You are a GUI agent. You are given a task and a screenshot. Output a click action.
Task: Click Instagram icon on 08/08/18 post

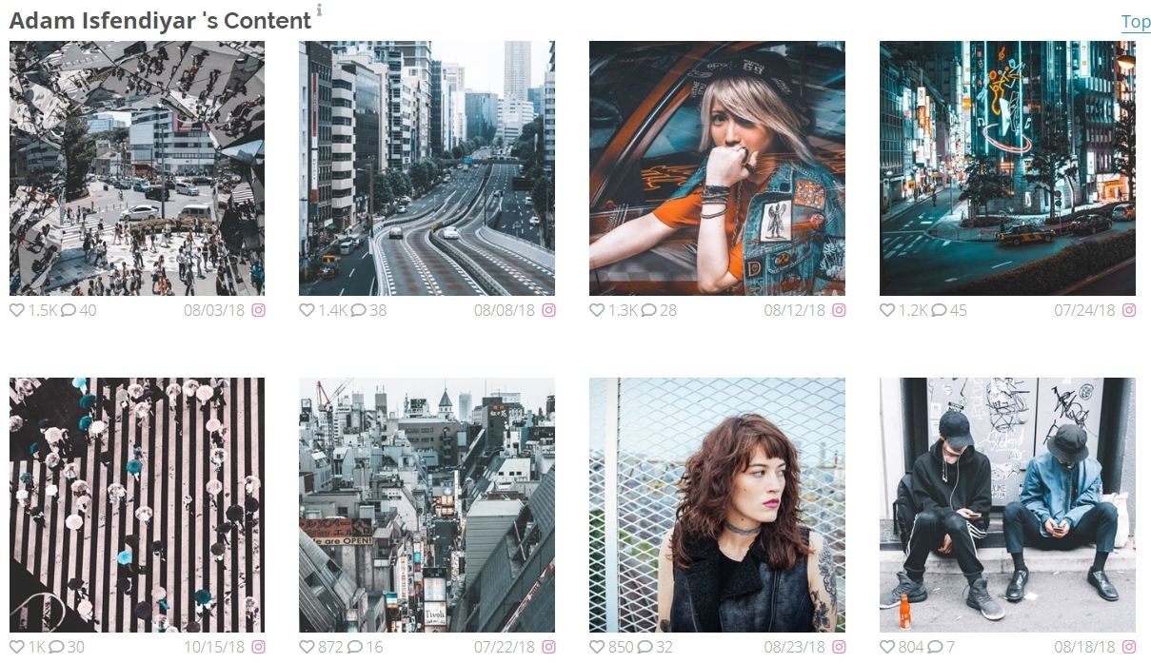(548, 310)
